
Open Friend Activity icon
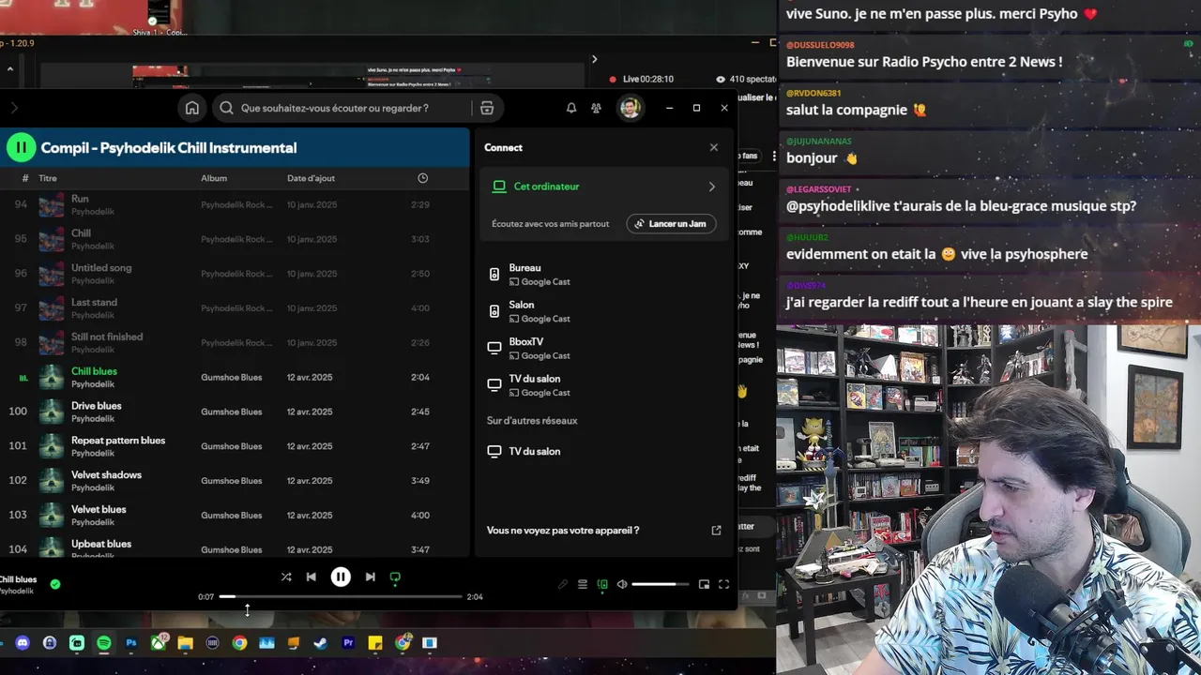pos(596,108)
